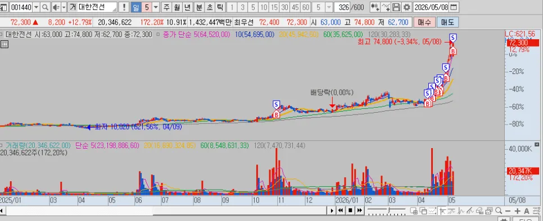Select the 60 interval button
The height and width of the screenshot is (221, 543).
coord(305,7)
